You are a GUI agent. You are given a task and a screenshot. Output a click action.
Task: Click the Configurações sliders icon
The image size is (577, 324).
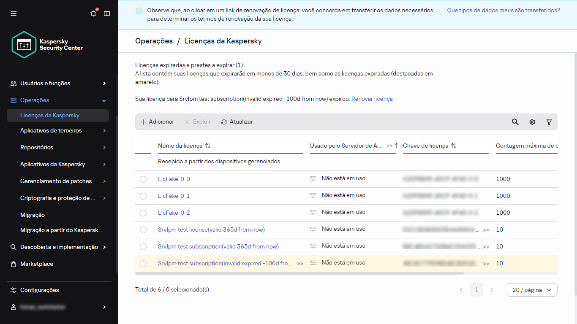click(14, 290)
